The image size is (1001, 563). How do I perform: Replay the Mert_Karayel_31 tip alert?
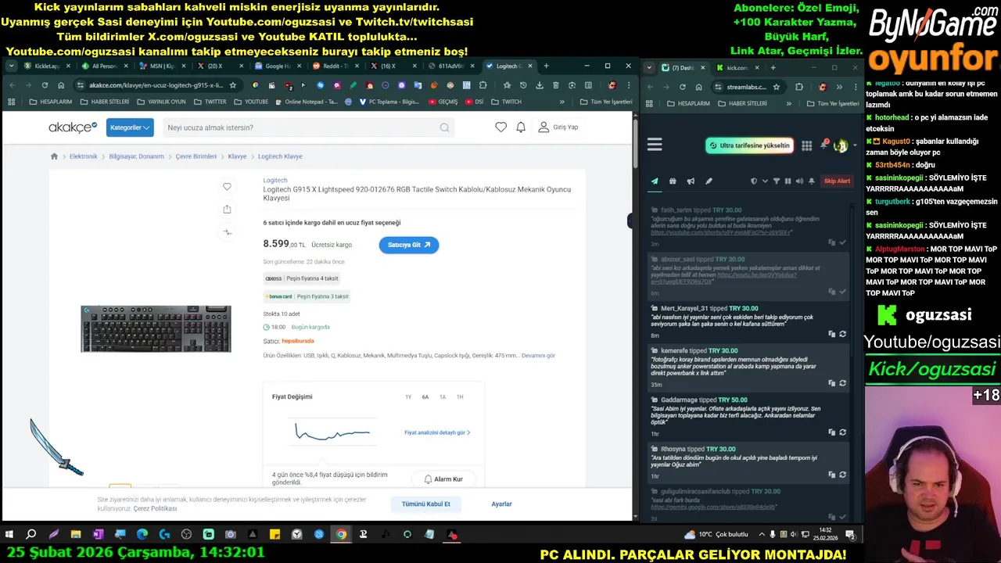coord(842,334)
